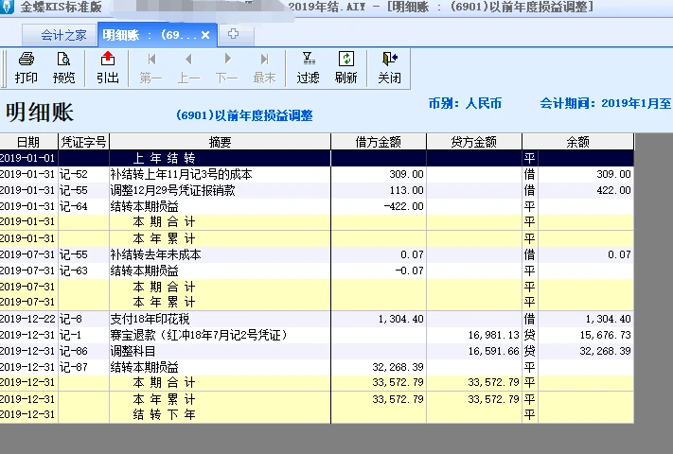Click the Print (打印) toolbar icon
The height and width of the screenshot is (454, 673).
27,68
